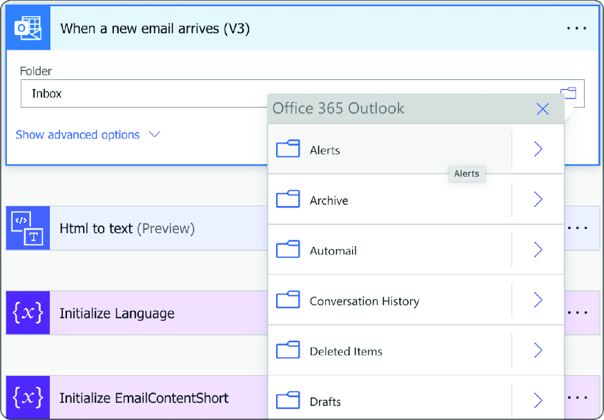The image size is (604, 420).
Task: Click the Initialize EmailContentShort variable icon
Action: (x=28, y=397)
